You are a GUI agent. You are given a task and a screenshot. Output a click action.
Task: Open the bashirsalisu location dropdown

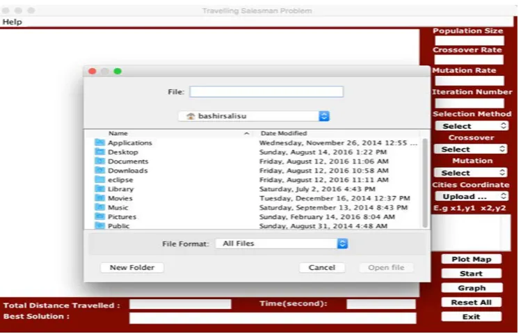click(254, 116)
